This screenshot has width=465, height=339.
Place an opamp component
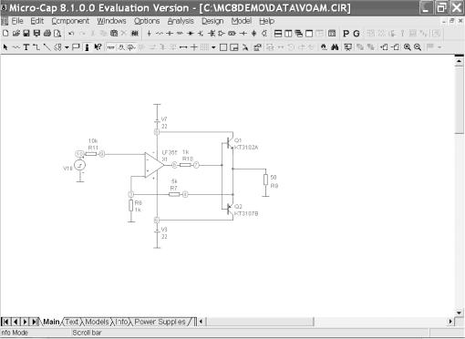222,34
